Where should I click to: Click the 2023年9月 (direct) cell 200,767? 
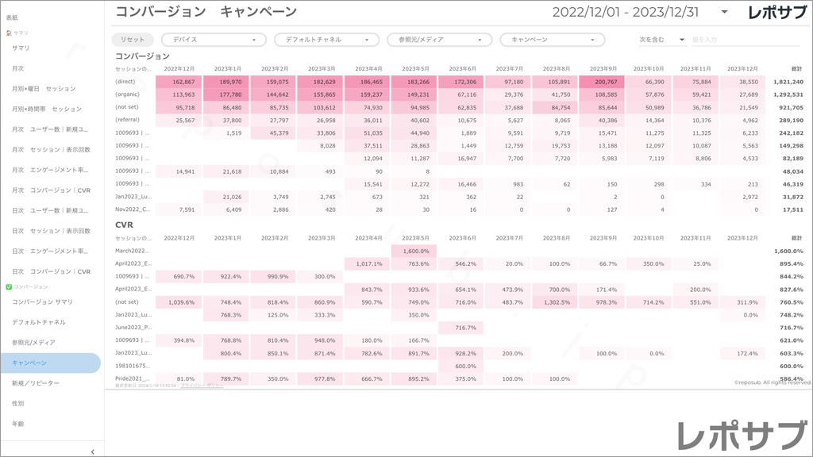point(602,82)
